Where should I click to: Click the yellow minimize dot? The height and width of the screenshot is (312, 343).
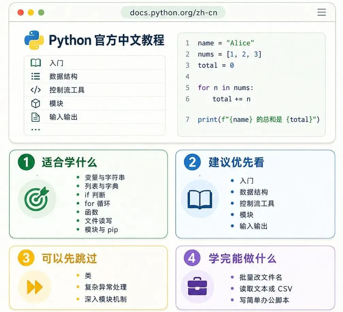[x=31, y=13]
